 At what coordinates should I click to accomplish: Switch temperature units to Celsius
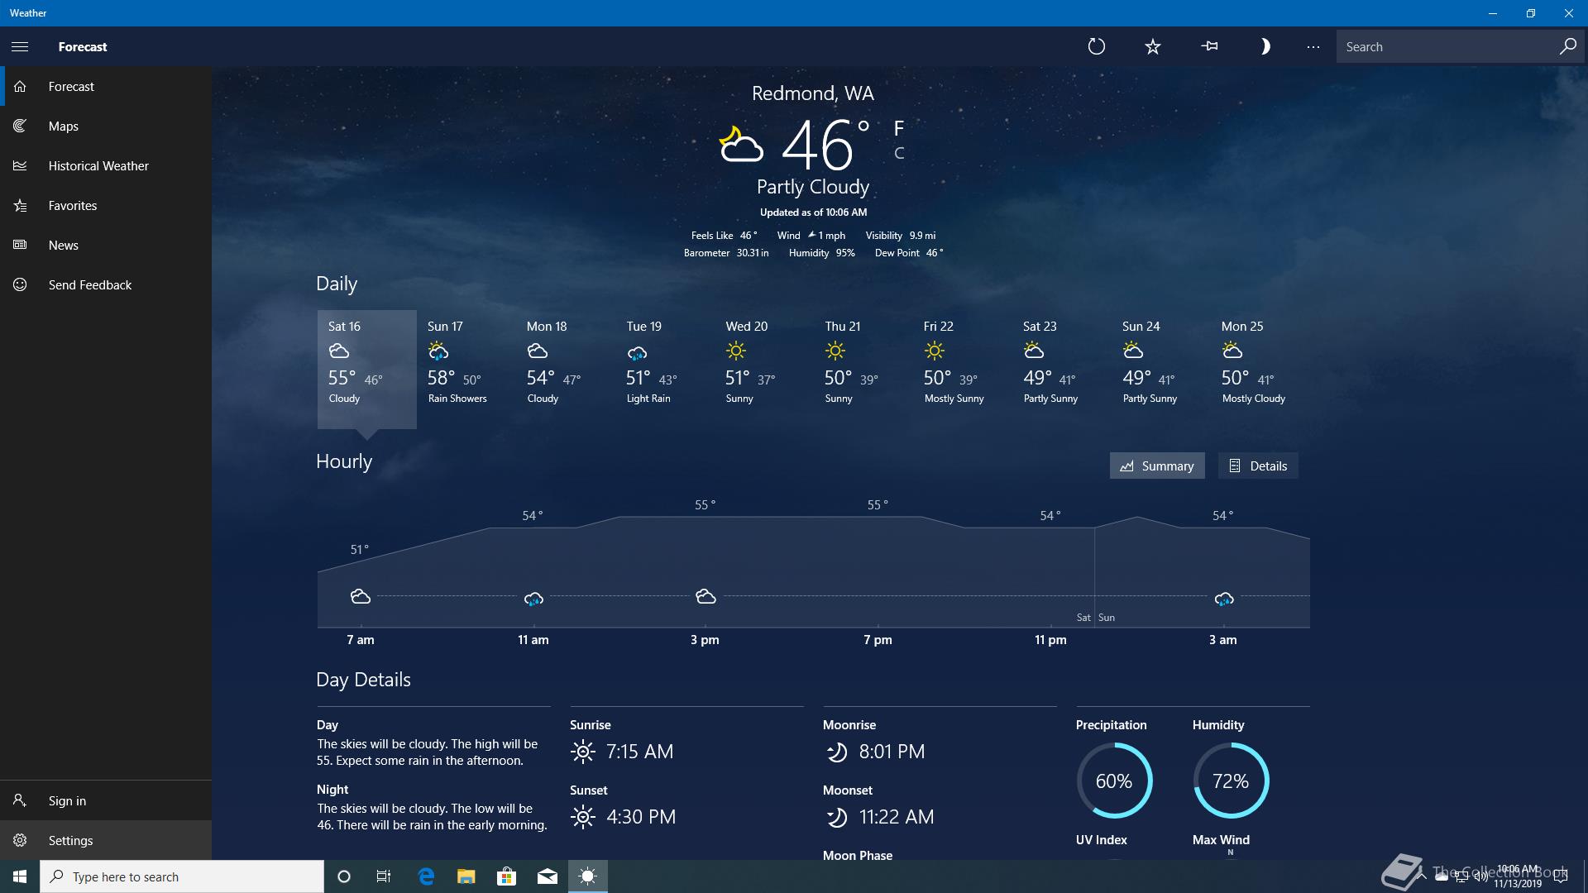899,153
